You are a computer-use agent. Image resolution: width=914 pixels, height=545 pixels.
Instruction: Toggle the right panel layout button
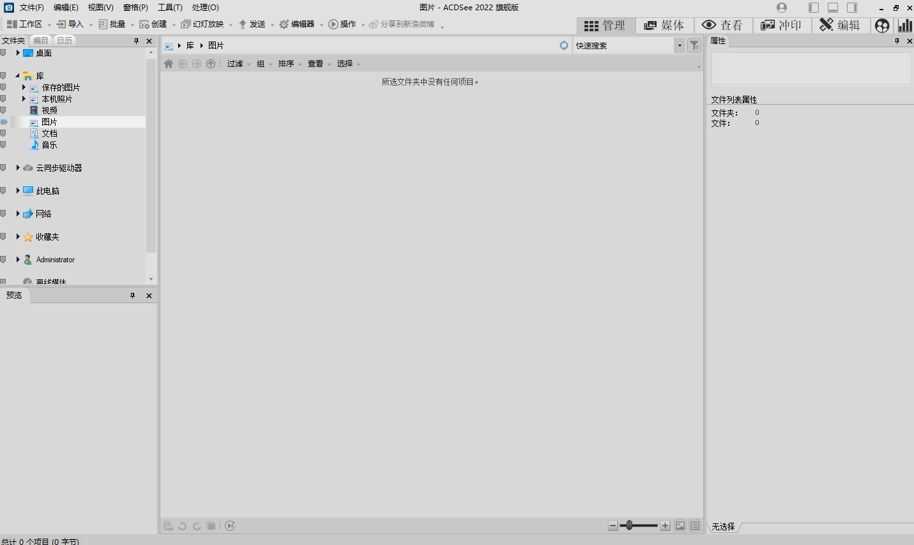coord(852,8)
